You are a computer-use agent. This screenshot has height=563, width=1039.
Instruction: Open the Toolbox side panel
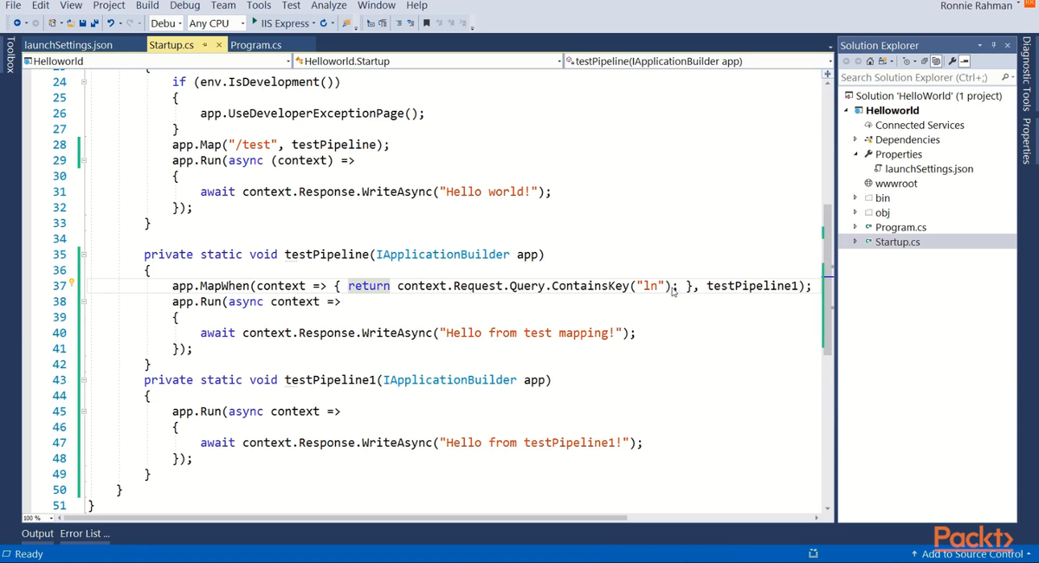10,54
